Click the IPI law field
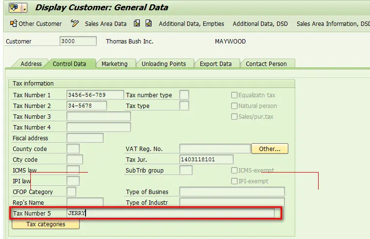Image resolution: width=370 pixels, height=239 pixels. (73, 181)
